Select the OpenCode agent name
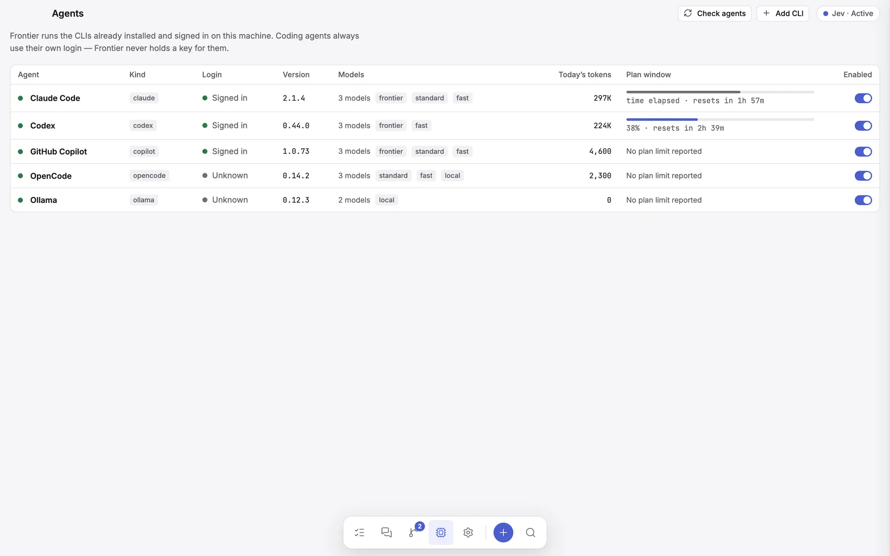The height and width of the screenshot is (556, 890). (x=51, y=176)
